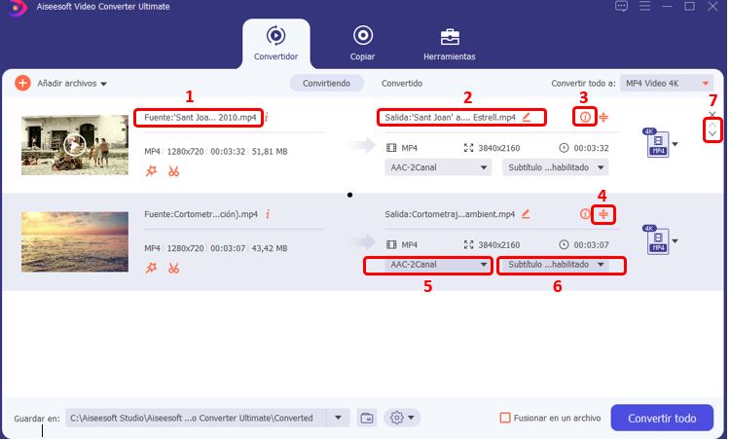Open media info icon for Cortometraje output
This screenshot has width=730, height=440.
(585, 214)
